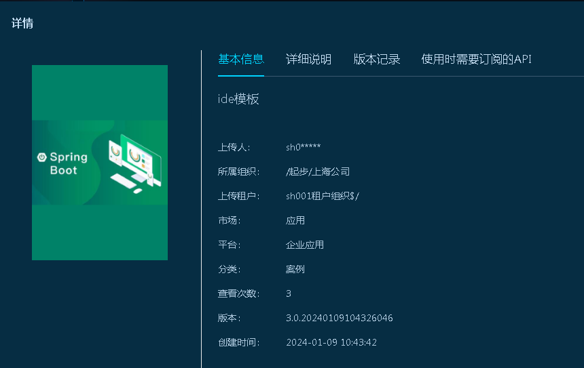Click the 查看次数 label
This screenshot has height=368, width=584.
click(x=239, y=293)
